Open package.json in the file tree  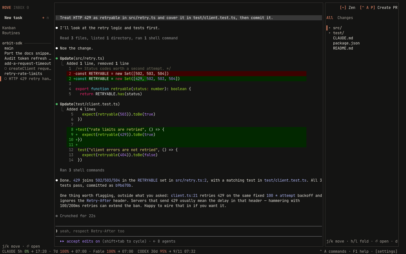pyautogui.click(x=346, y=43)
